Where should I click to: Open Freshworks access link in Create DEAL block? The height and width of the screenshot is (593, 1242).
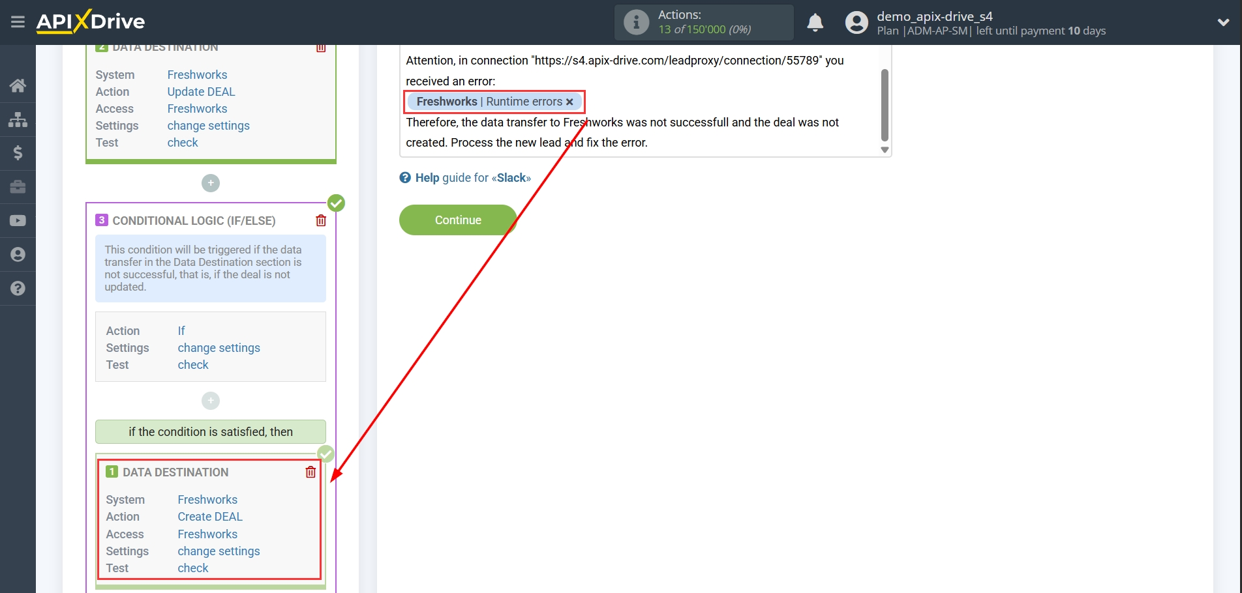(207, 534)
